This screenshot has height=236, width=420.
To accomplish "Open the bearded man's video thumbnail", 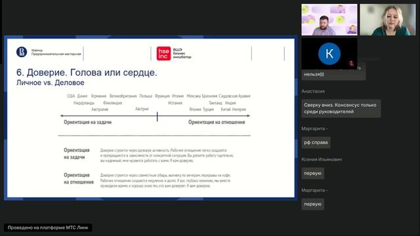I will pos(329,20).
